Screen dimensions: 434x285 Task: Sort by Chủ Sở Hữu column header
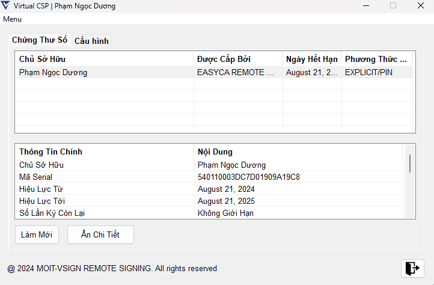pyautogui.click(x=104, y=59)
